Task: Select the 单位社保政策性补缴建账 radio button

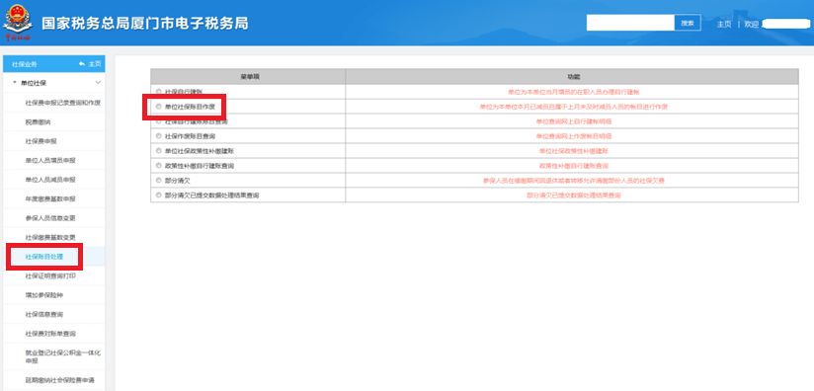Action: pos(159,151)
